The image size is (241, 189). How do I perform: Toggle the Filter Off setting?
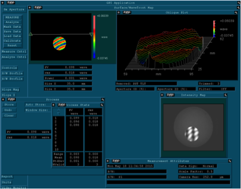pyautogui.click(x=217, y=89)
